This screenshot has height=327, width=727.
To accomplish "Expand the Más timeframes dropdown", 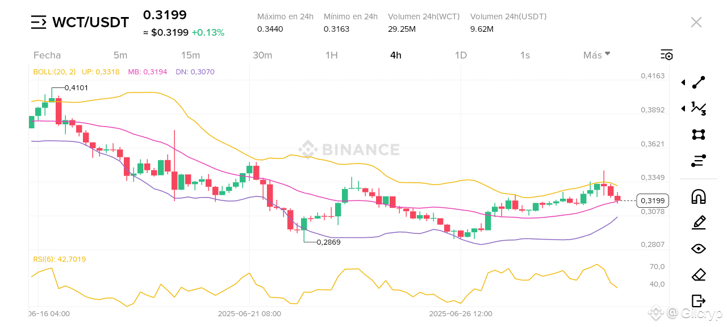I will point(597,55).
